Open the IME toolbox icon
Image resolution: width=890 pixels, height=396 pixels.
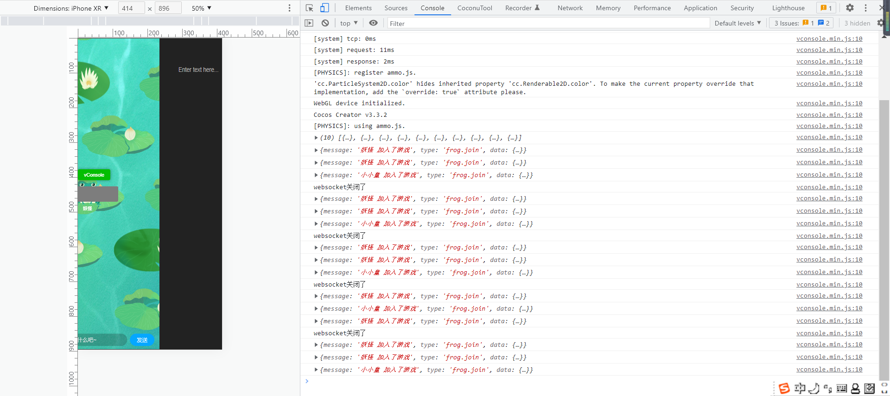[x=870, y=389]
